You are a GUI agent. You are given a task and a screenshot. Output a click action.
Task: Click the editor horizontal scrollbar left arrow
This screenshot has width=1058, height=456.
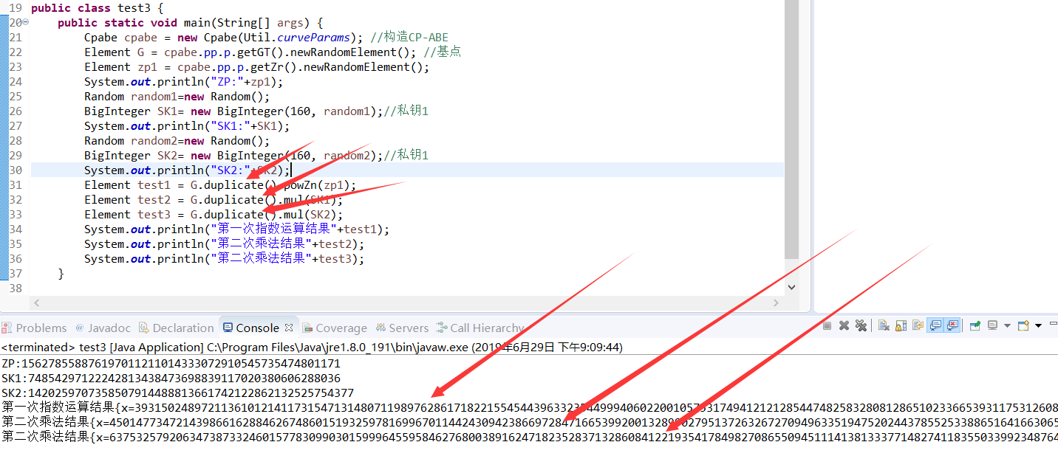[x=37, y=303]
